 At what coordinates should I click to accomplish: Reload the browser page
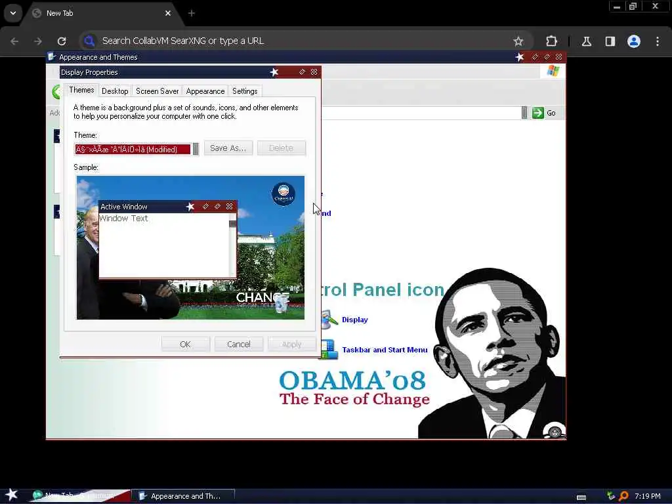coord(62,41)
